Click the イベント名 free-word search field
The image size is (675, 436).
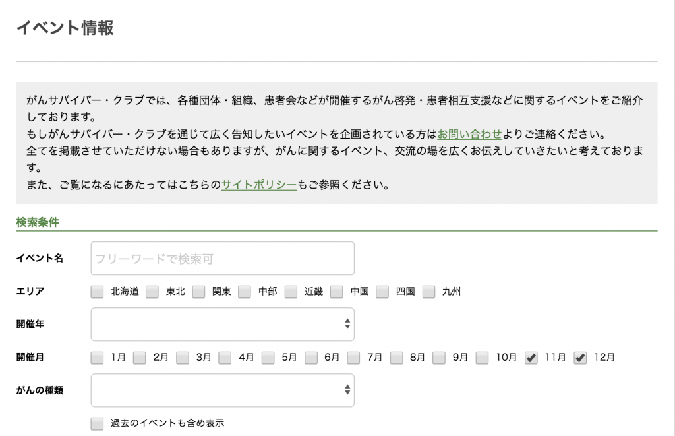[222, 259]
